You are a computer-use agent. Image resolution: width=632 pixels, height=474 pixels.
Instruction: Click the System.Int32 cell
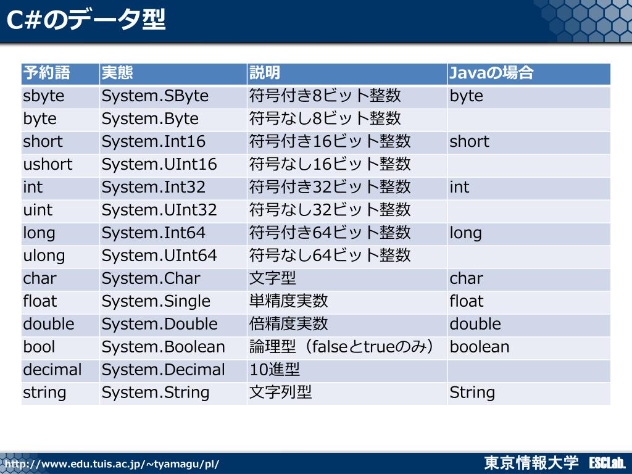pos(173,188)
